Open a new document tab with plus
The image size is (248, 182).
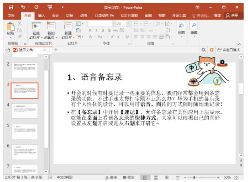tap(56, 50)
